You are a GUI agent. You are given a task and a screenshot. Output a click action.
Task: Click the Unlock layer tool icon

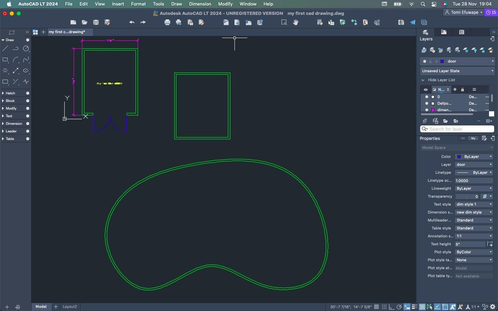coord(491,50)
